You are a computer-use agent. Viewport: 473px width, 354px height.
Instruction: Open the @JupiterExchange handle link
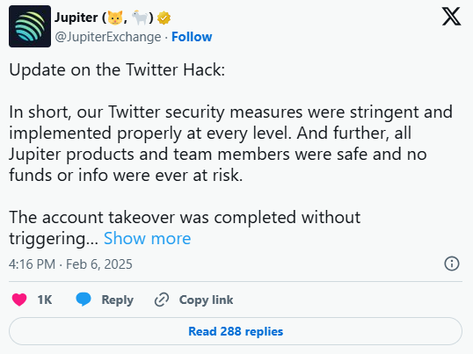[107, 37]
